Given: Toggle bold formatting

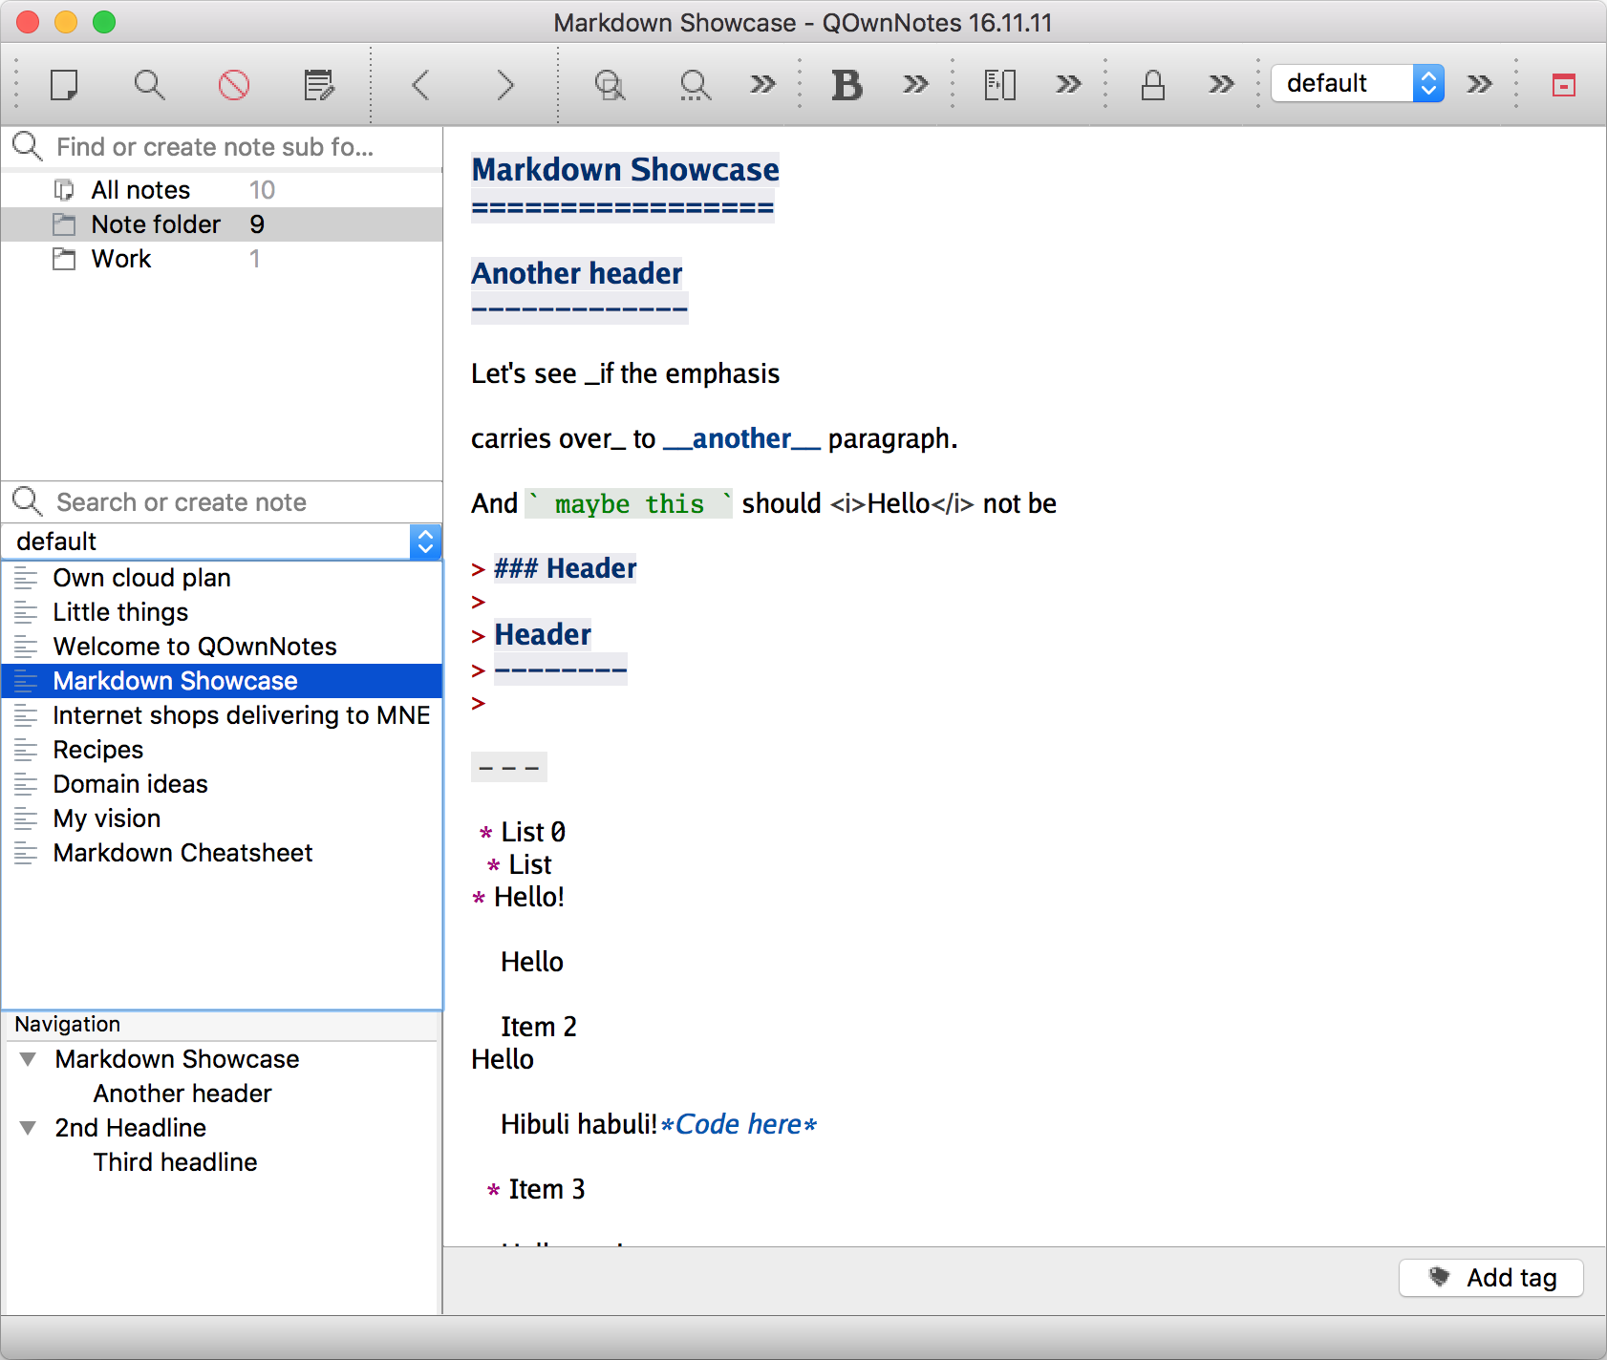Looking at the screenshot, I should pos(847,85).
